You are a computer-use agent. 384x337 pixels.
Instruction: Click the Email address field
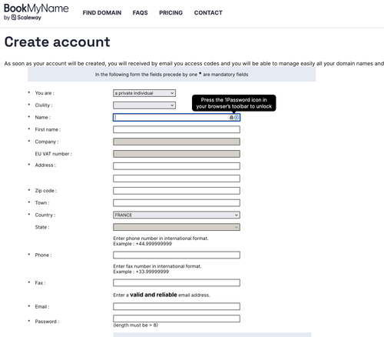point(177,306)
